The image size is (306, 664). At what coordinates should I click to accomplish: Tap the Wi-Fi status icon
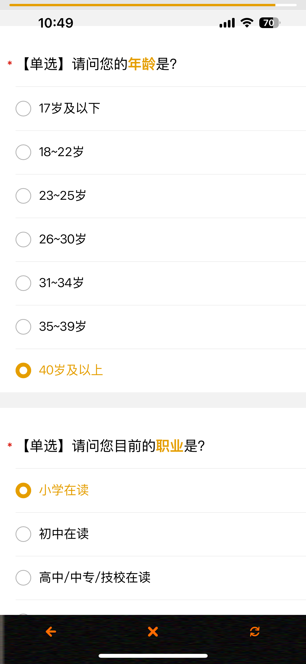point(247,23)
